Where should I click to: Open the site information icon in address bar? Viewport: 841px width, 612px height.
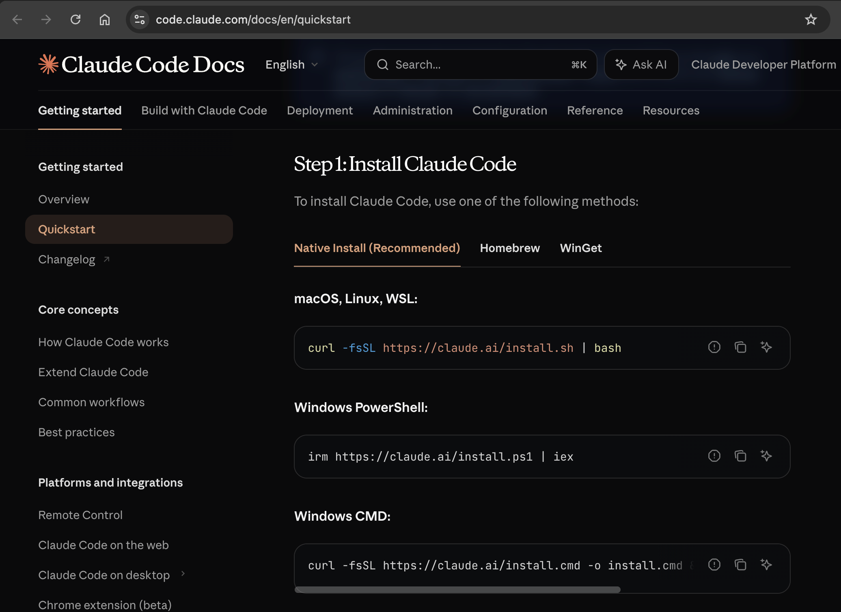[x=140, y=19]
